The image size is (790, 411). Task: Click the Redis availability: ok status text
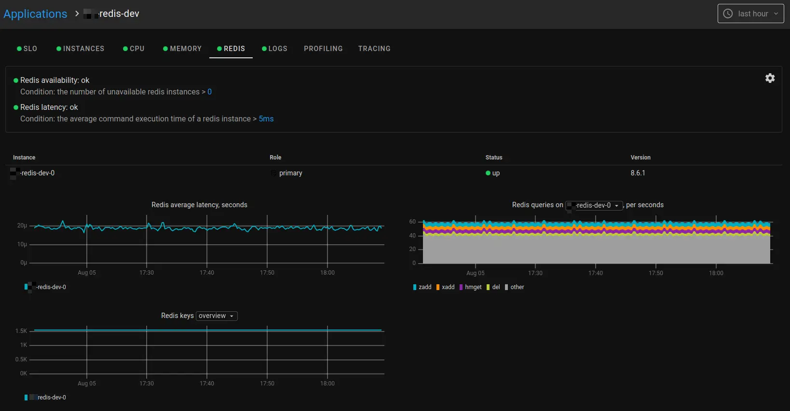tap(55, 80)
